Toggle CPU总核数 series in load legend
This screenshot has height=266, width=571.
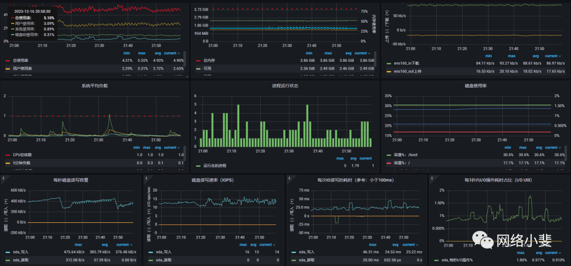point(22,155)
